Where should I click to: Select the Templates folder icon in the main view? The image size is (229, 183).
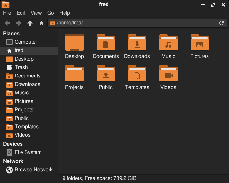[x=137, y=73]
